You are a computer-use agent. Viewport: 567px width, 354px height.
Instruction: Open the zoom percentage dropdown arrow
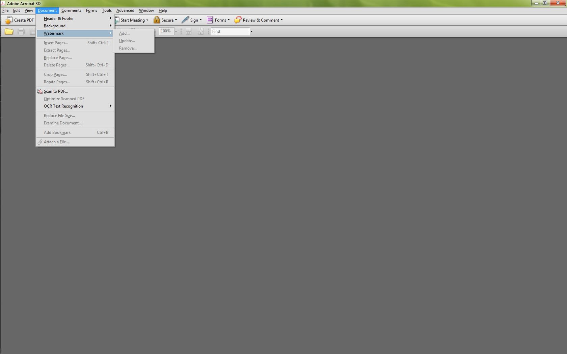point(176,31)
